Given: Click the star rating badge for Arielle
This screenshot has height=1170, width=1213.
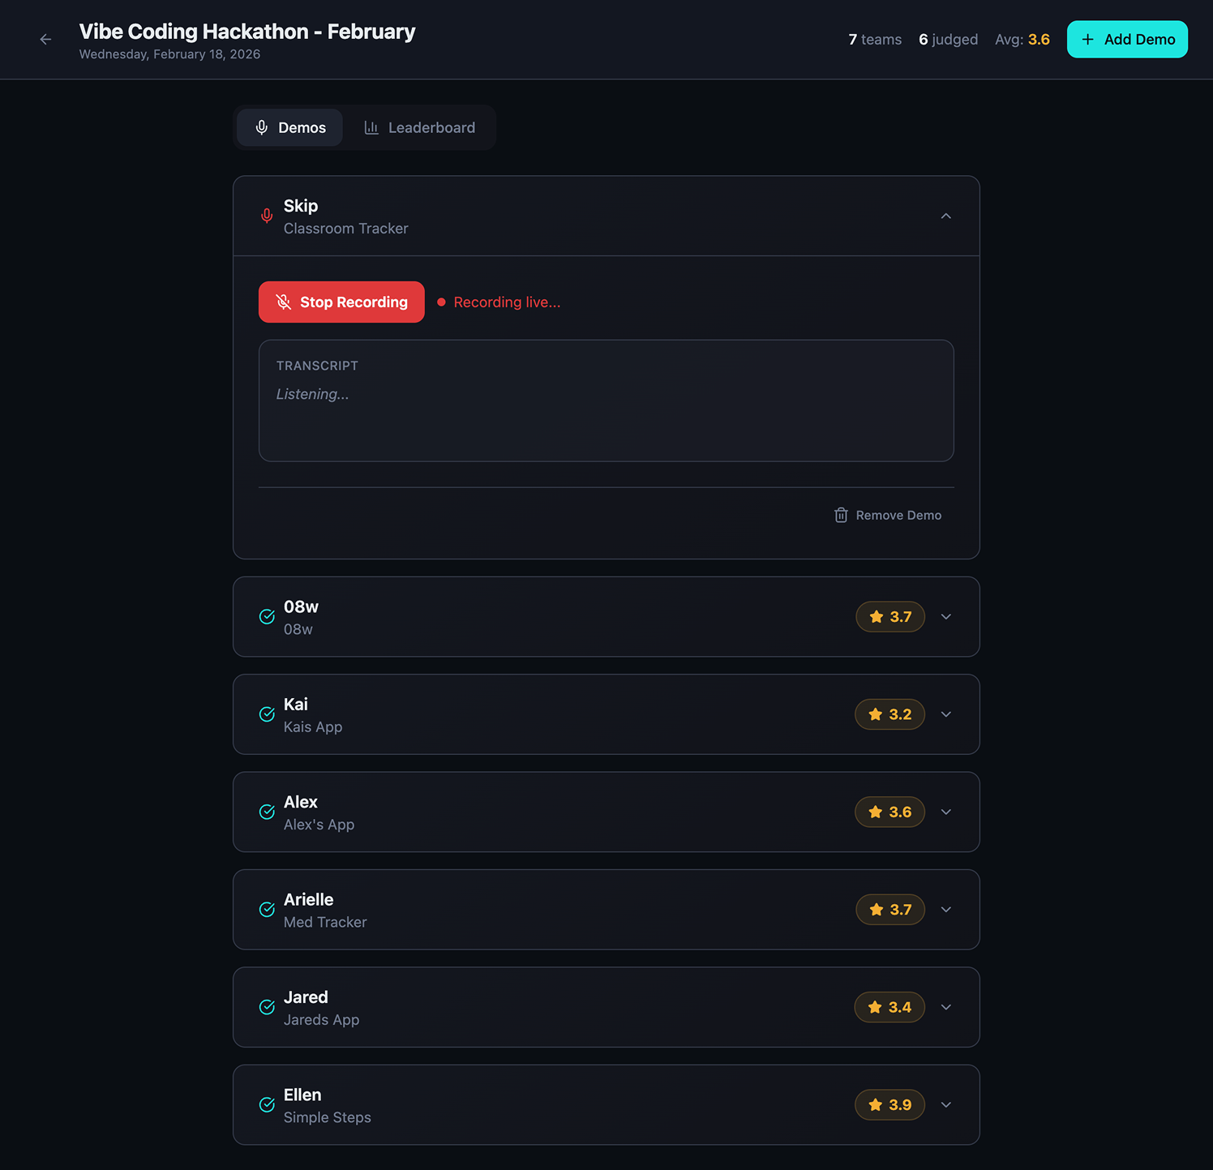Looking at the screenshot, I should [889, 910].
